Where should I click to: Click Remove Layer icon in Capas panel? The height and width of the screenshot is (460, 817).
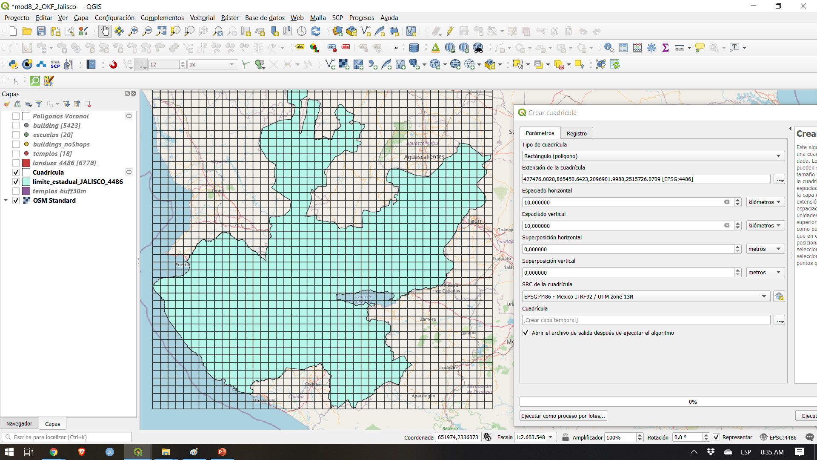pos(88,104)
